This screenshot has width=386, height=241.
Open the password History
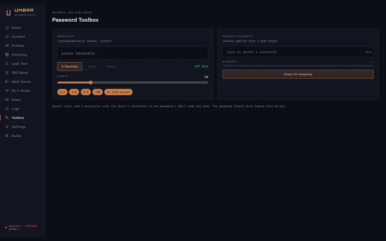tap(111, 67)
